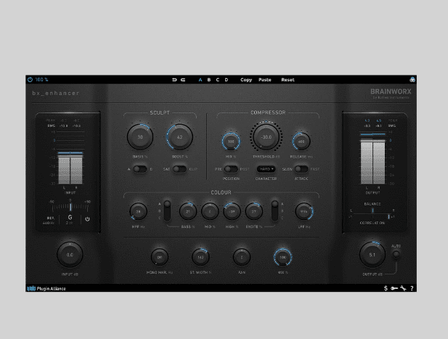
Task: Select settings bank B
Action: click(x=209, y=80)
